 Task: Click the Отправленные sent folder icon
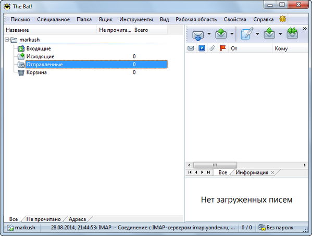click(x=21, y=65)
